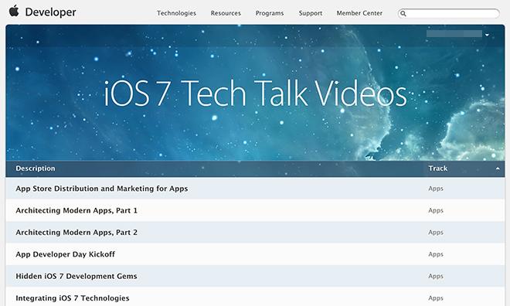Viewport: 510px width, 306px height.
Task: Open Integrating iOS 7 Technologies
Action: (x=73, y=298)
